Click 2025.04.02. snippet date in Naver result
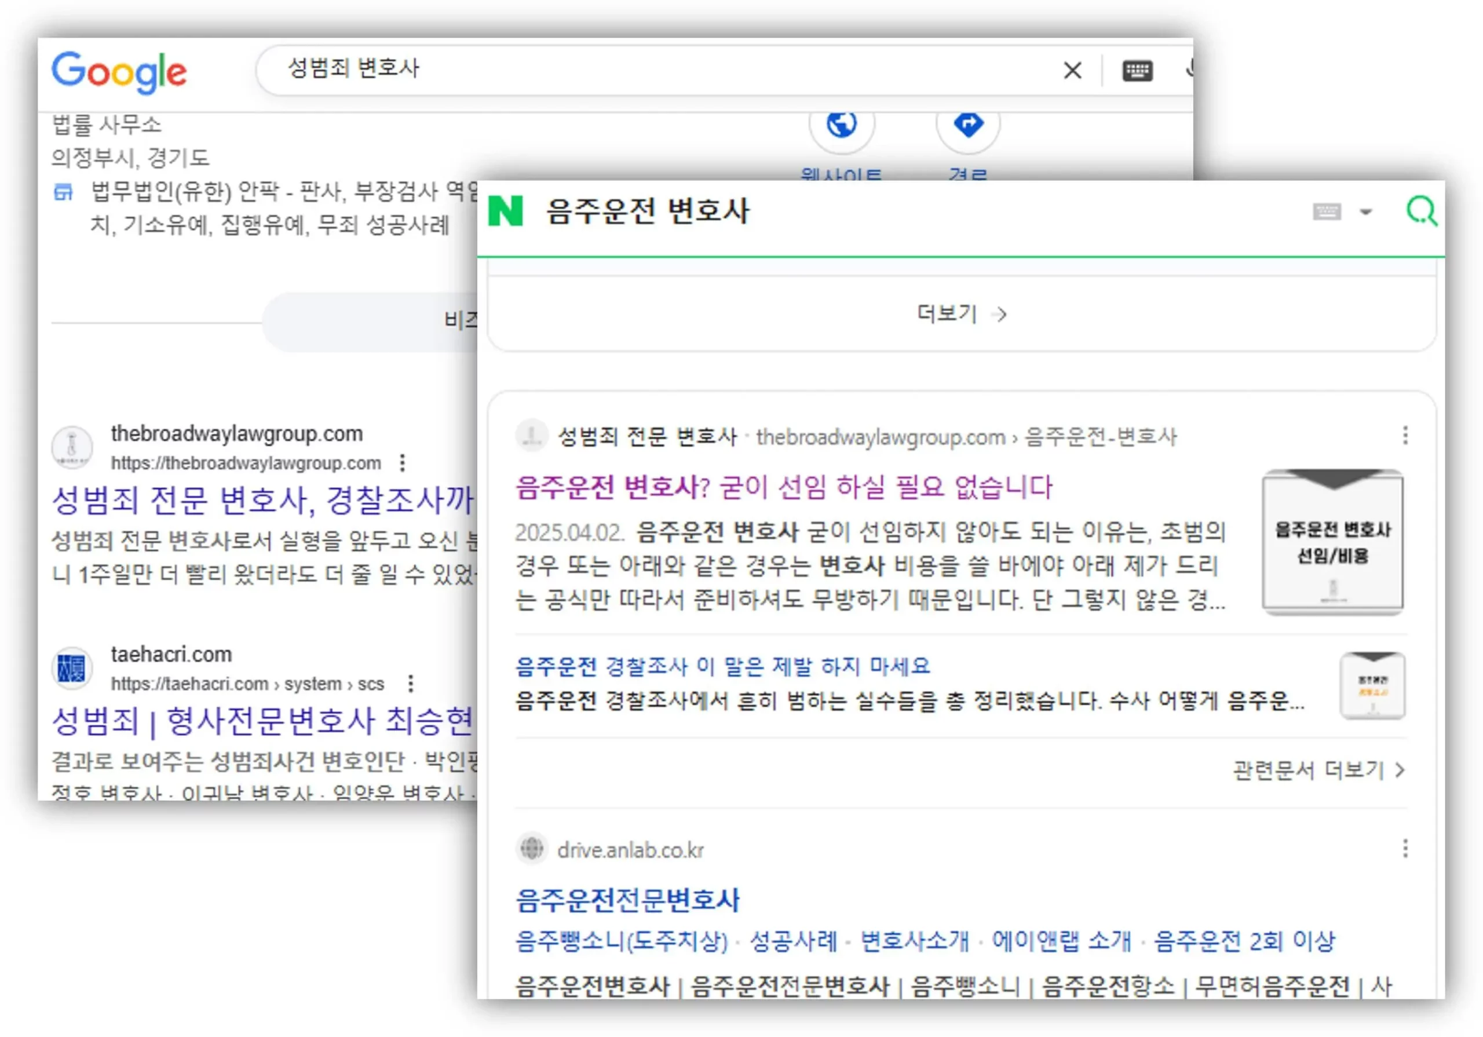Screen dimensions: 1483x1037 click(569, 532)
